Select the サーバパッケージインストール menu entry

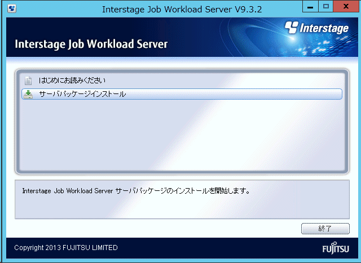(x=182, y=94)
